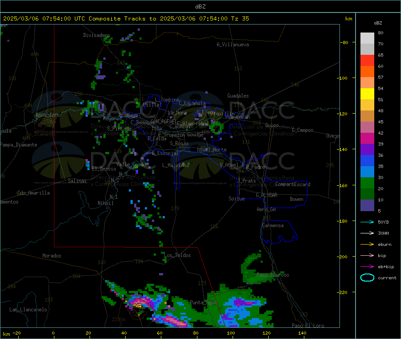Select the blue 35-36 dBZ legend swatch
401x339 pixels.
click(367, 160)
